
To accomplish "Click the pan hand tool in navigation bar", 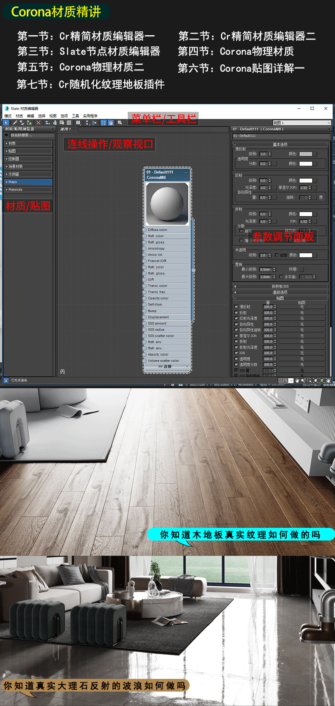I will tap(297, 381).
